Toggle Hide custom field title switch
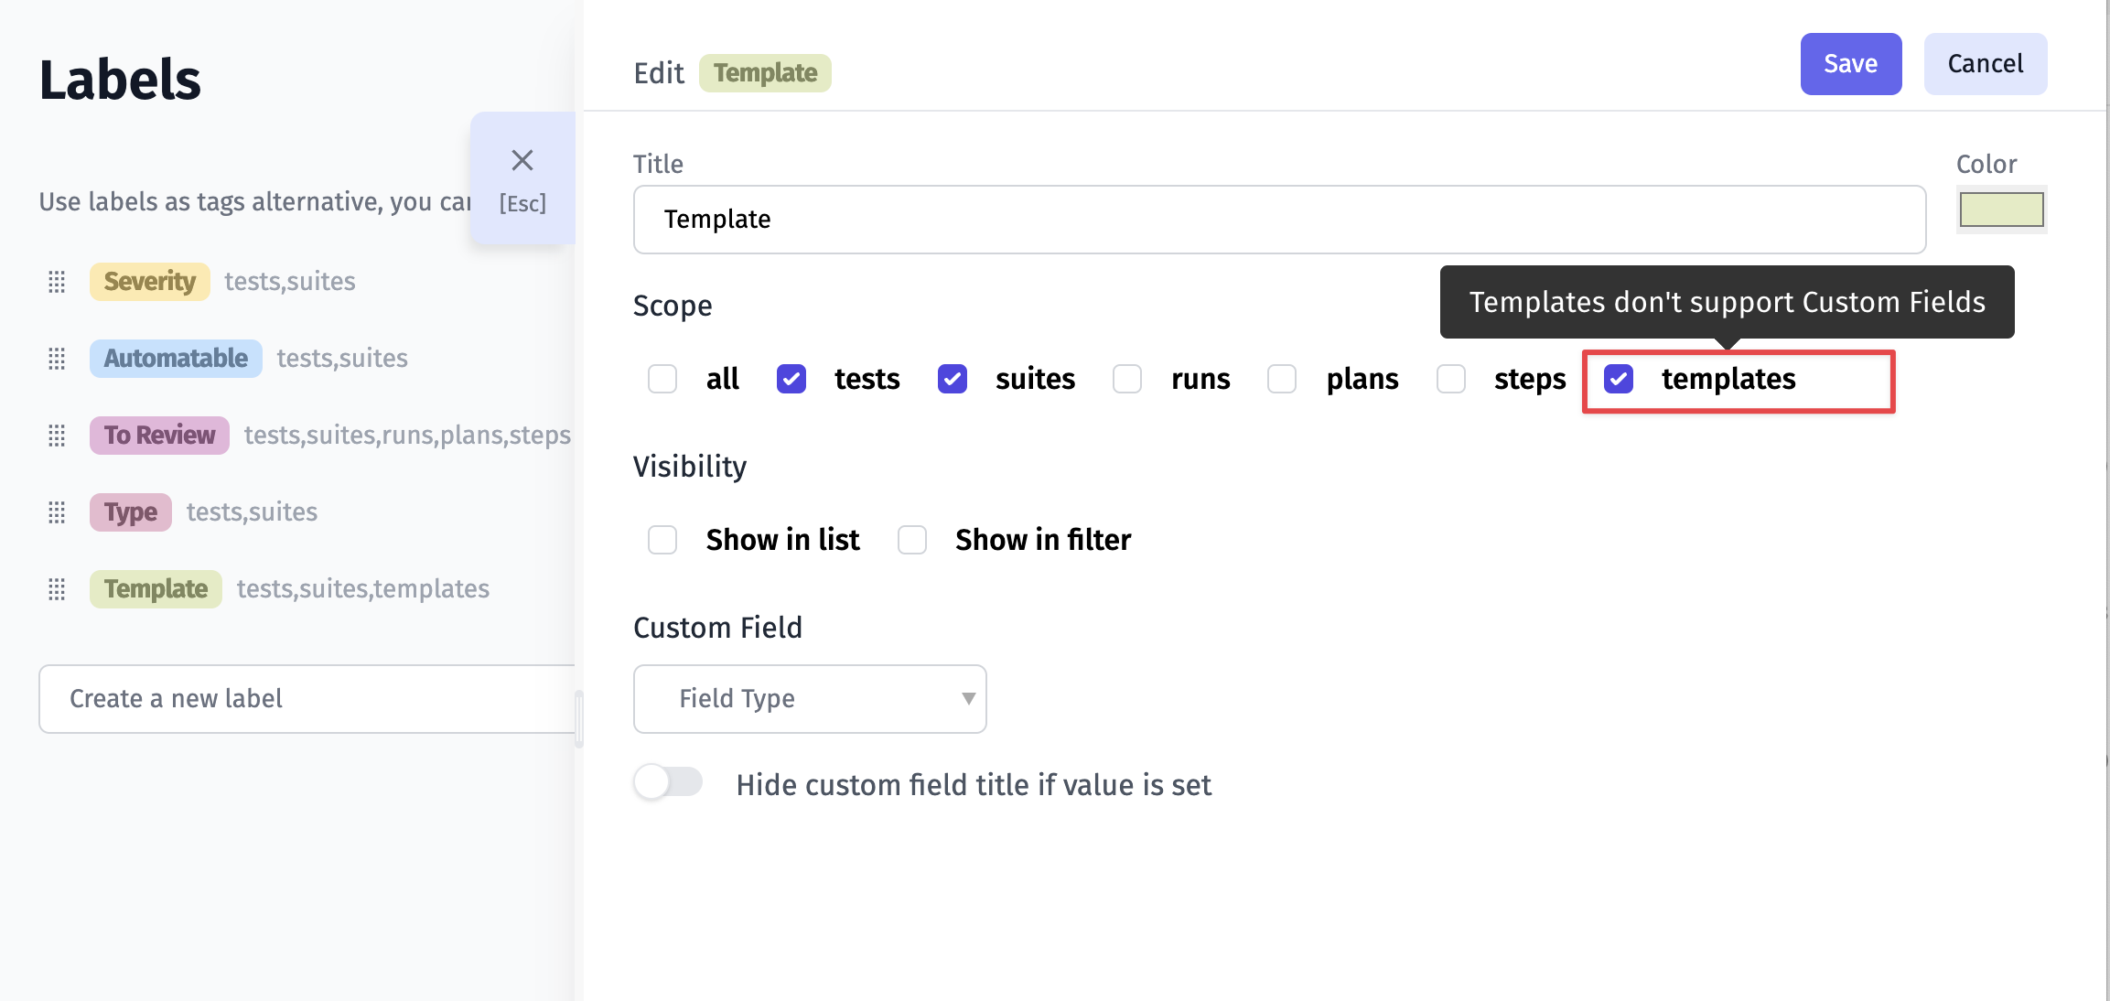The image size is (2110, 1001). [668, 783]
